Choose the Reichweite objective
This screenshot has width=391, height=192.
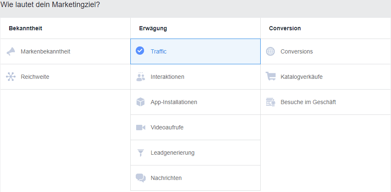[x=35, y=77]
